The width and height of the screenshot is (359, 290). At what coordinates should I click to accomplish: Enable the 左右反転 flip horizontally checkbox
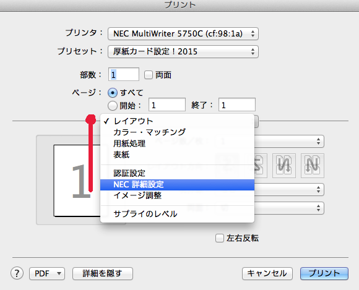point(219,238)
